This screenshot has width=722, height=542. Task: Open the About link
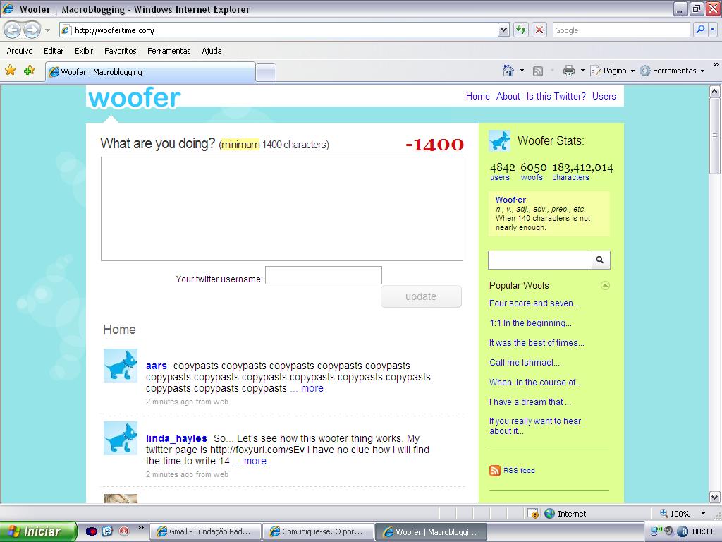(x=508, y=96)
